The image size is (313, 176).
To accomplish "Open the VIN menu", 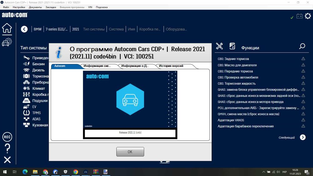I will click(x=90, y=7).
